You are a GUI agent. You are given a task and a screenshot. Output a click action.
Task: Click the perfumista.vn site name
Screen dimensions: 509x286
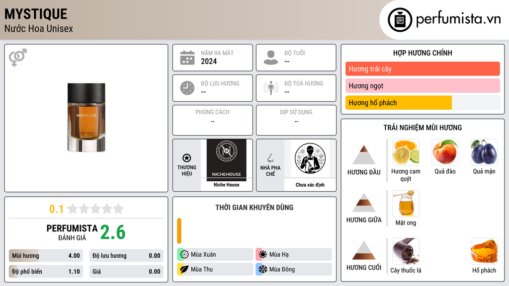458,19
